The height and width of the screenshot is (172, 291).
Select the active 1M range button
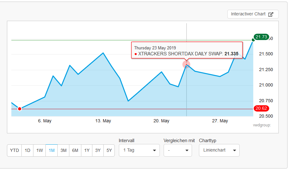52,150
